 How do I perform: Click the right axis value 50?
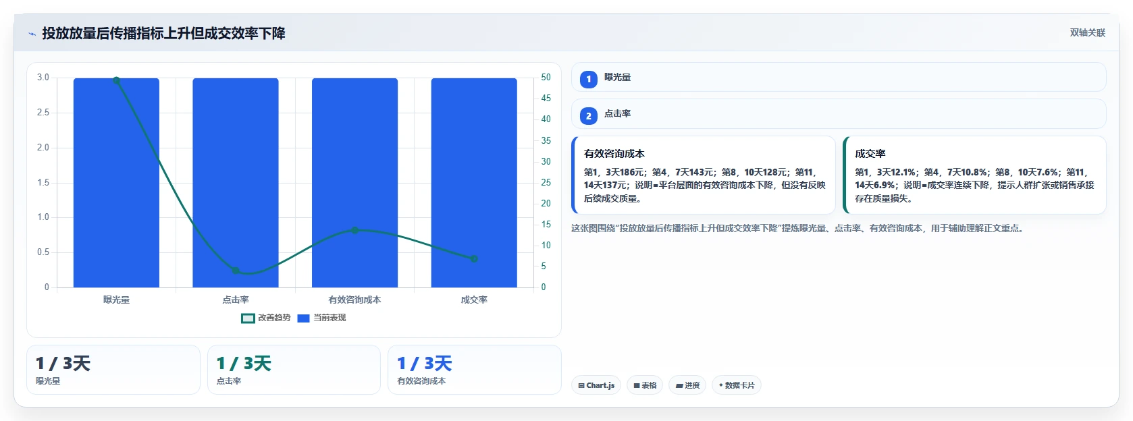pos(546,78)
